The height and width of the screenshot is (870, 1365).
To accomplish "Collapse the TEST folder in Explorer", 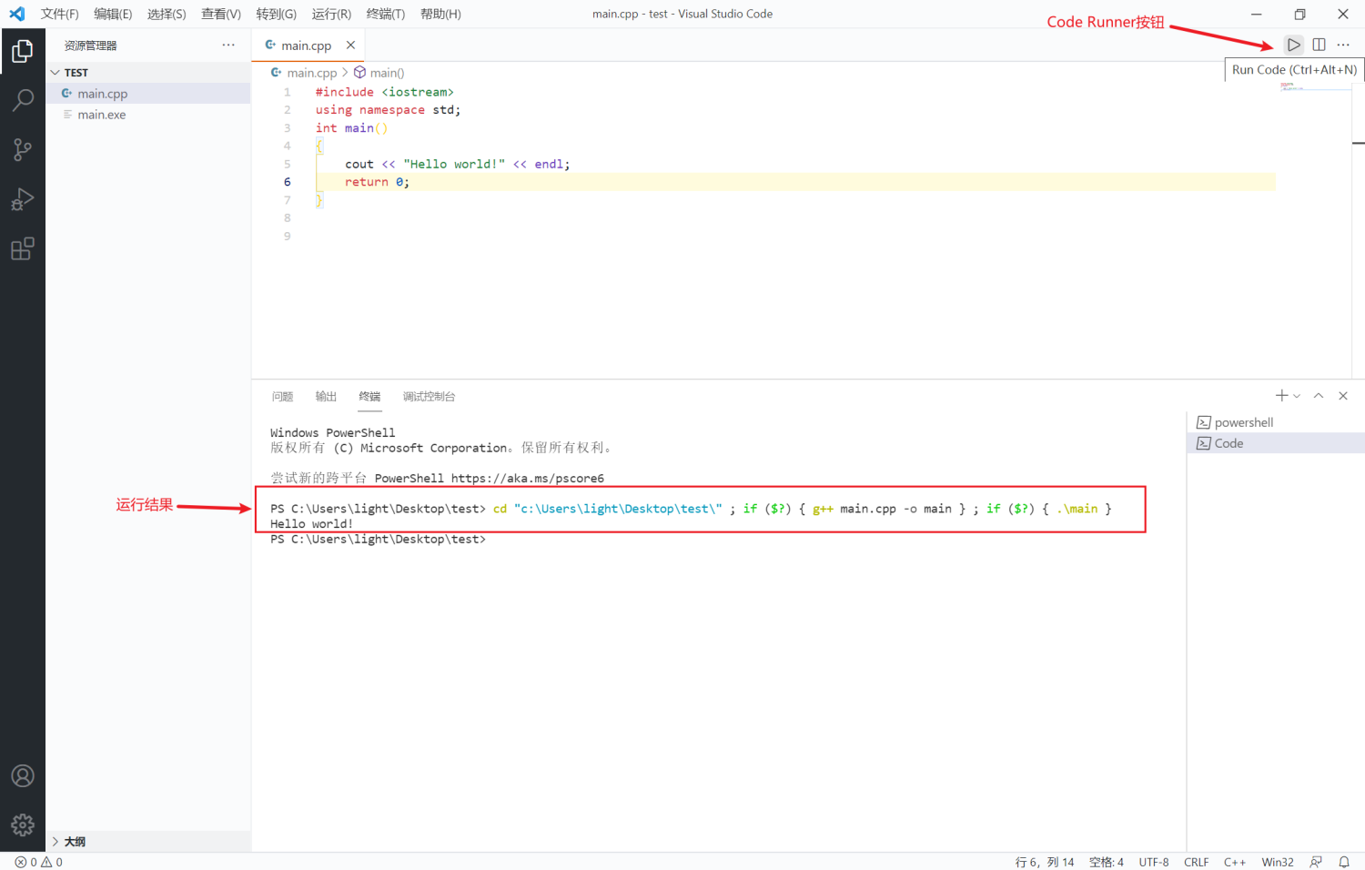I will [55, 72].
